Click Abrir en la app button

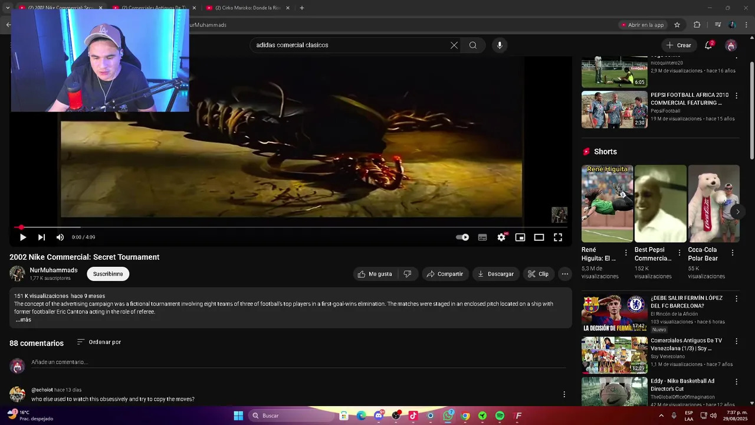click(642, 25)
